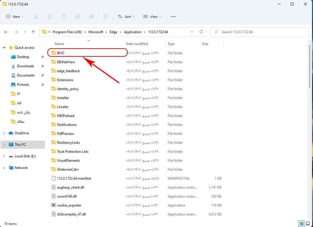Paste from clipboard using the Paste icon
313x227 pixels.
[x=64, y=16]
